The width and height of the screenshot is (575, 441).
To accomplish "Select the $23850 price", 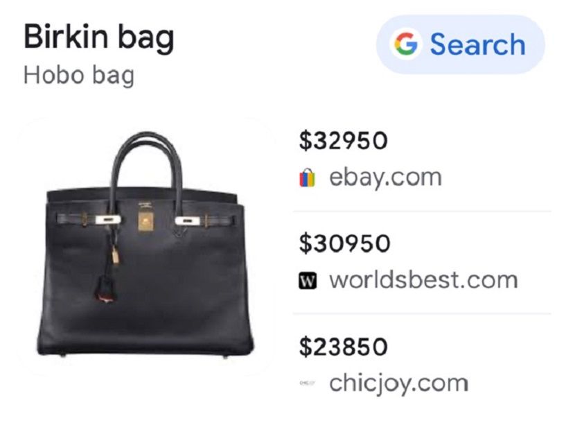I will (x=343, y=347).
